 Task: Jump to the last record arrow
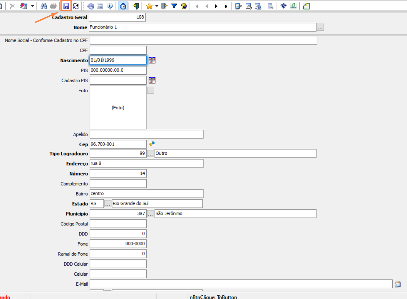click(226, 6)
